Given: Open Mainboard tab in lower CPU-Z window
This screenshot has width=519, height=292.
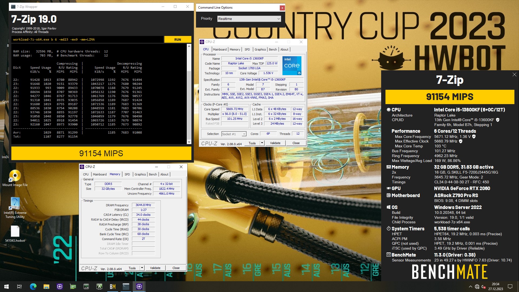Looking at the screenshot, I should click(x=100, y=174).
